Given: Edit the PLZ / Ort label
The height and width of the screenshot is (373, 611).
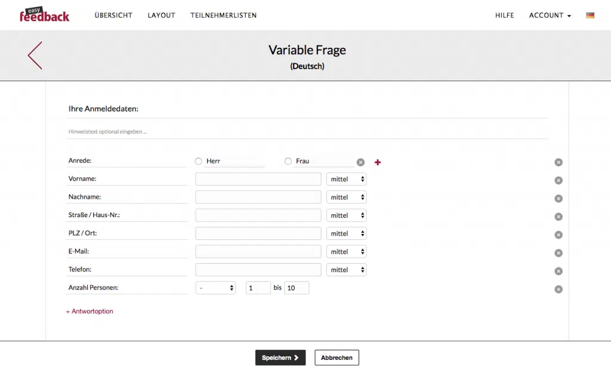Looking at the screenshot, I should [x=126, y=233].
